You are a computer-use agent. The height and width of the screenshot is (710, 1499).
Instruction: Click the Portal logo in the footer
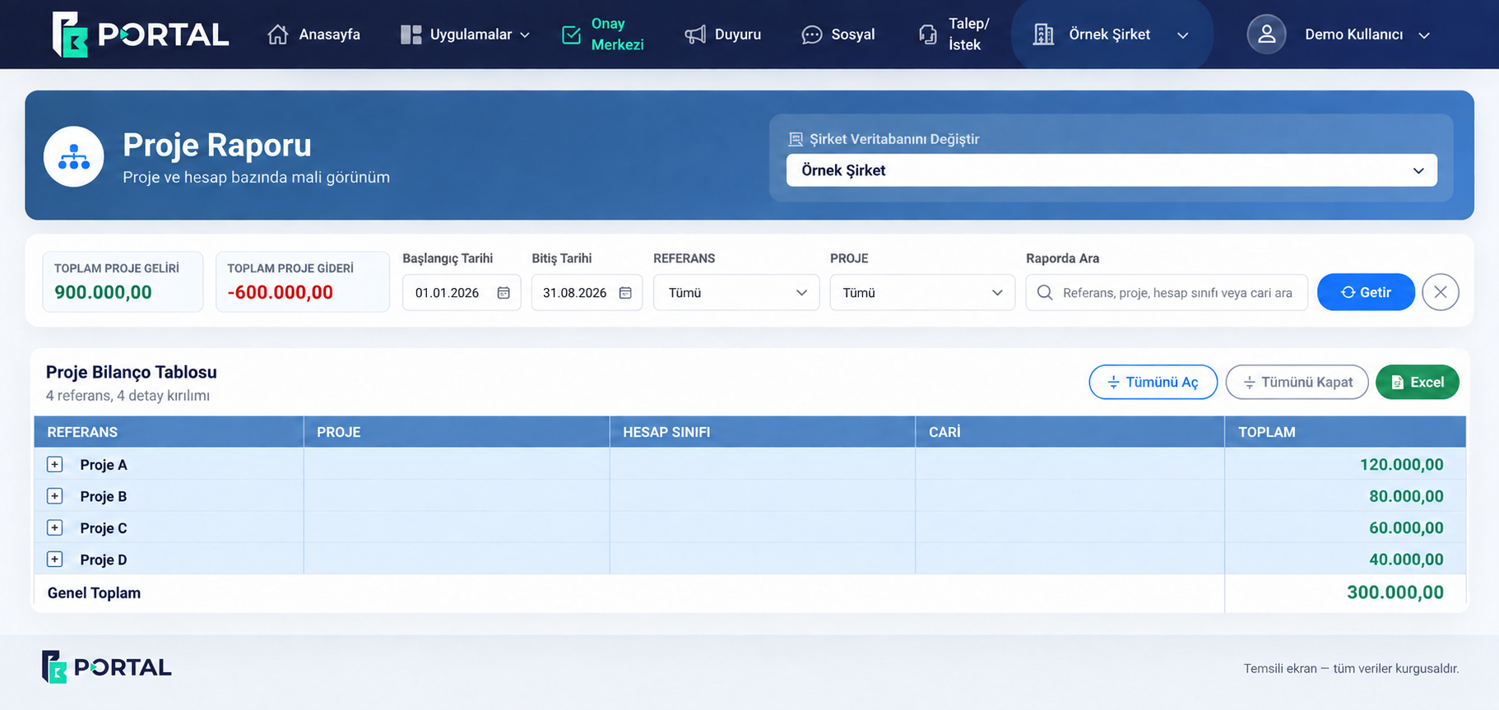click(107, 667)
